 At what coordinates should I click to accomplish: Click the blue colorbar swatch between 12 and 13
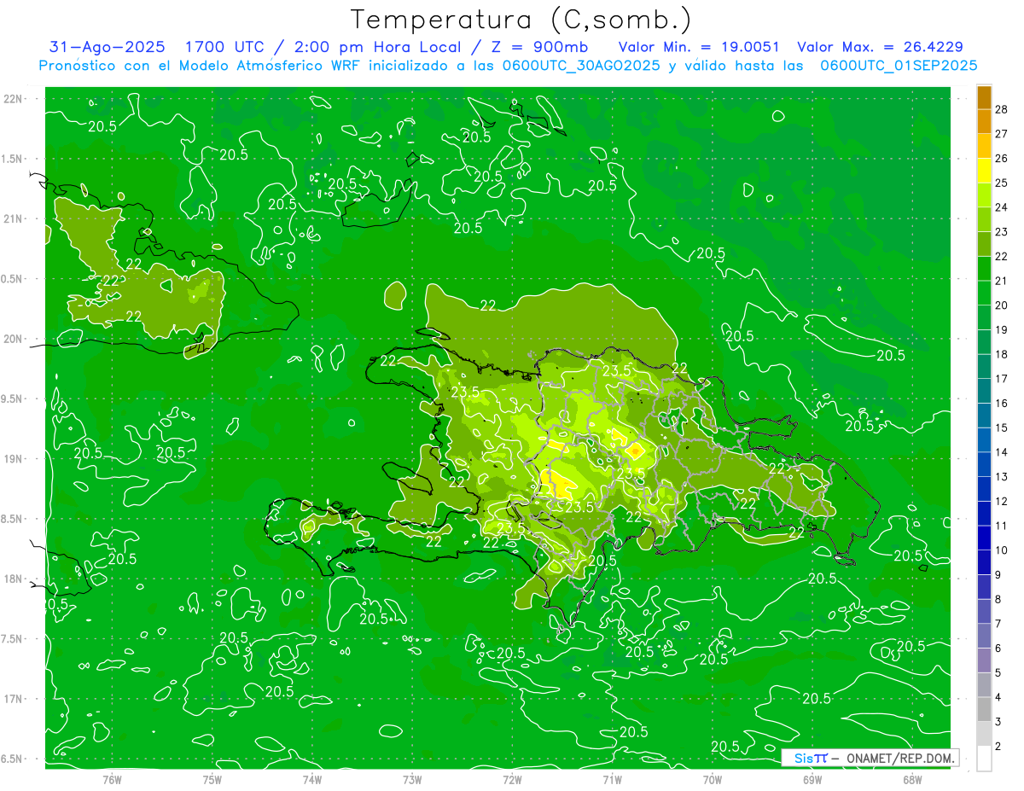[984, 489]
